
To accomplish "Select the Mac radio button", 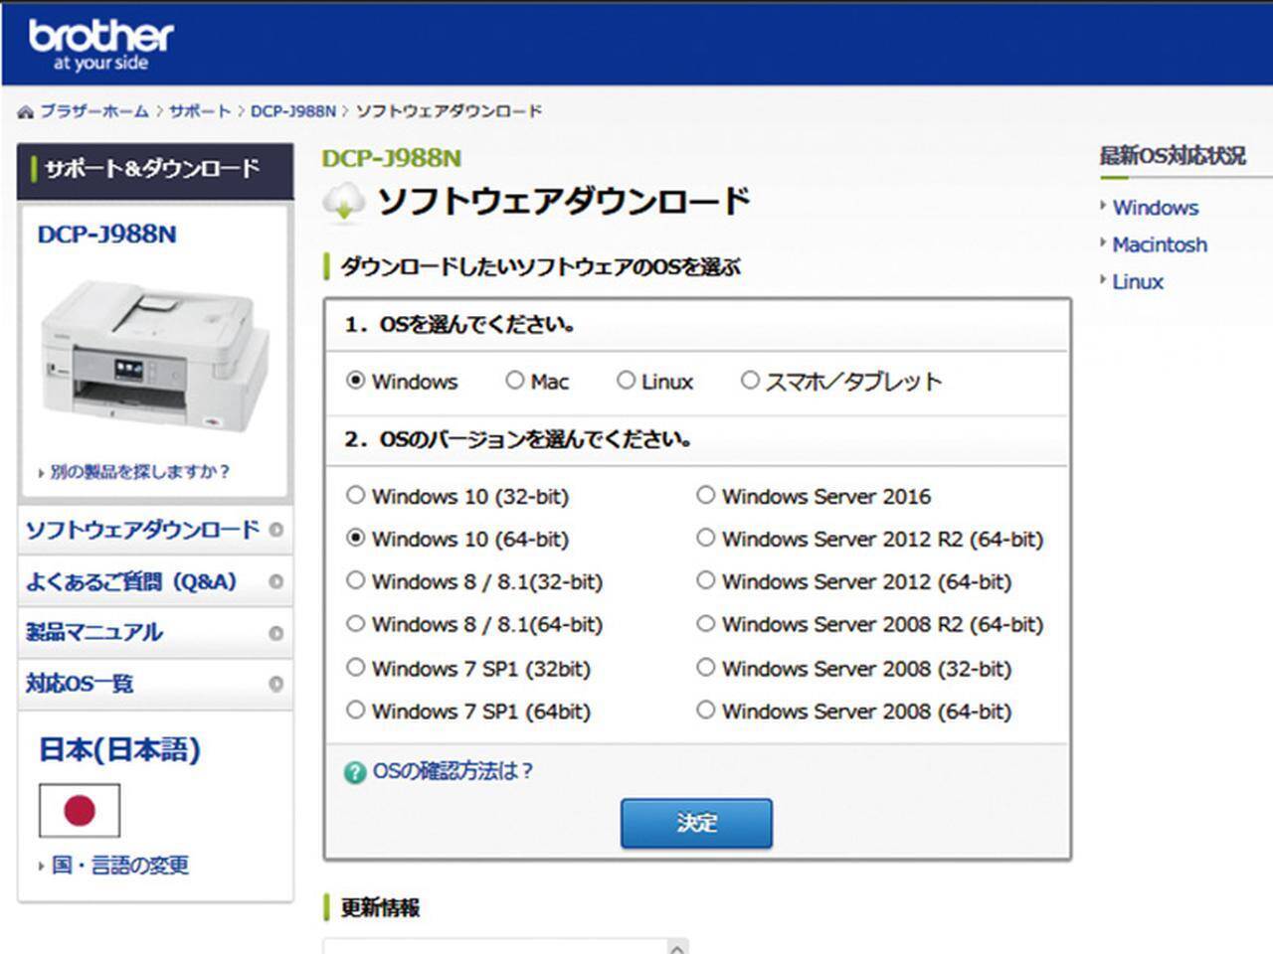I will coord(514,380).
